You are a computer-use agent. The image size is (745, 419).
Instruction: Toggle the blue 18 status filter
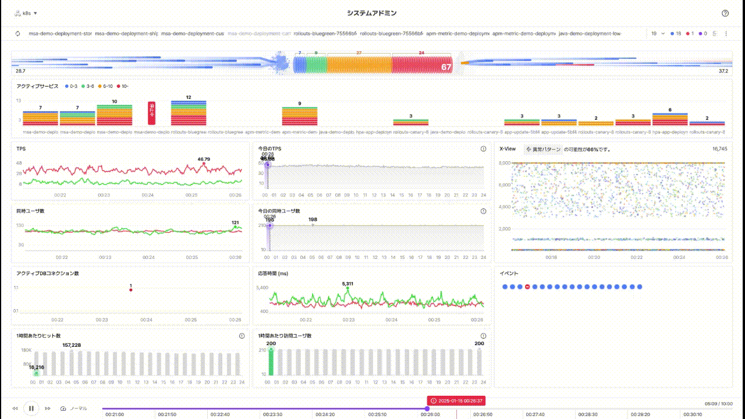[675, 34]
